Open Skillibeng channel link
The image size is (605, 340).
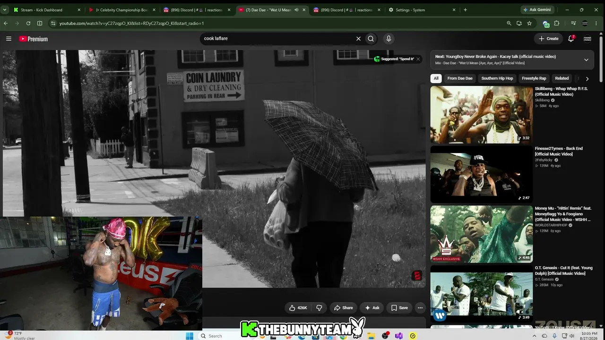pos(543,100)
